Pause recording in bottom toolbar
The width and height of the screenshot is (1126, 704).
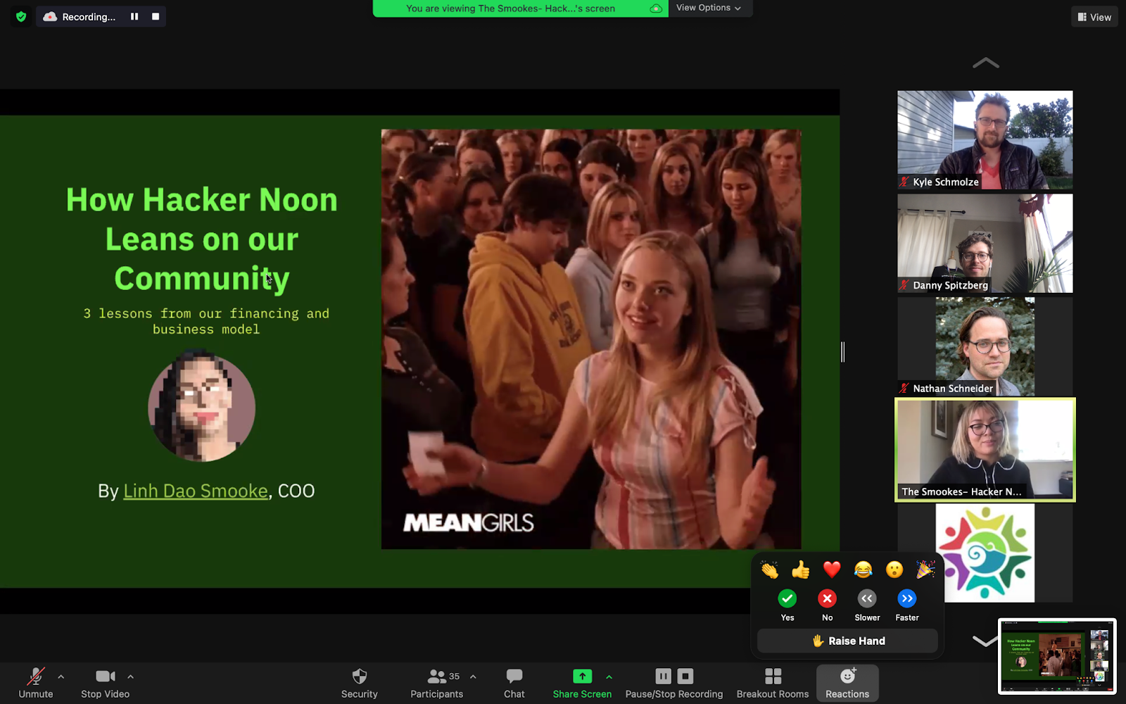click(663, 677)
